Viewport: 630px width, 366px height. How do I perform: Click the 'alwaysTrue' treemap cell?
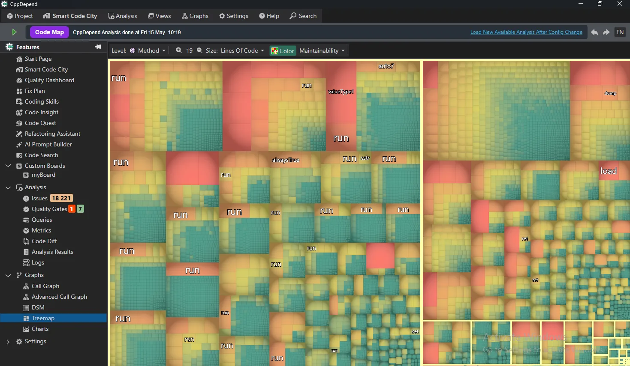click(286, 160)
